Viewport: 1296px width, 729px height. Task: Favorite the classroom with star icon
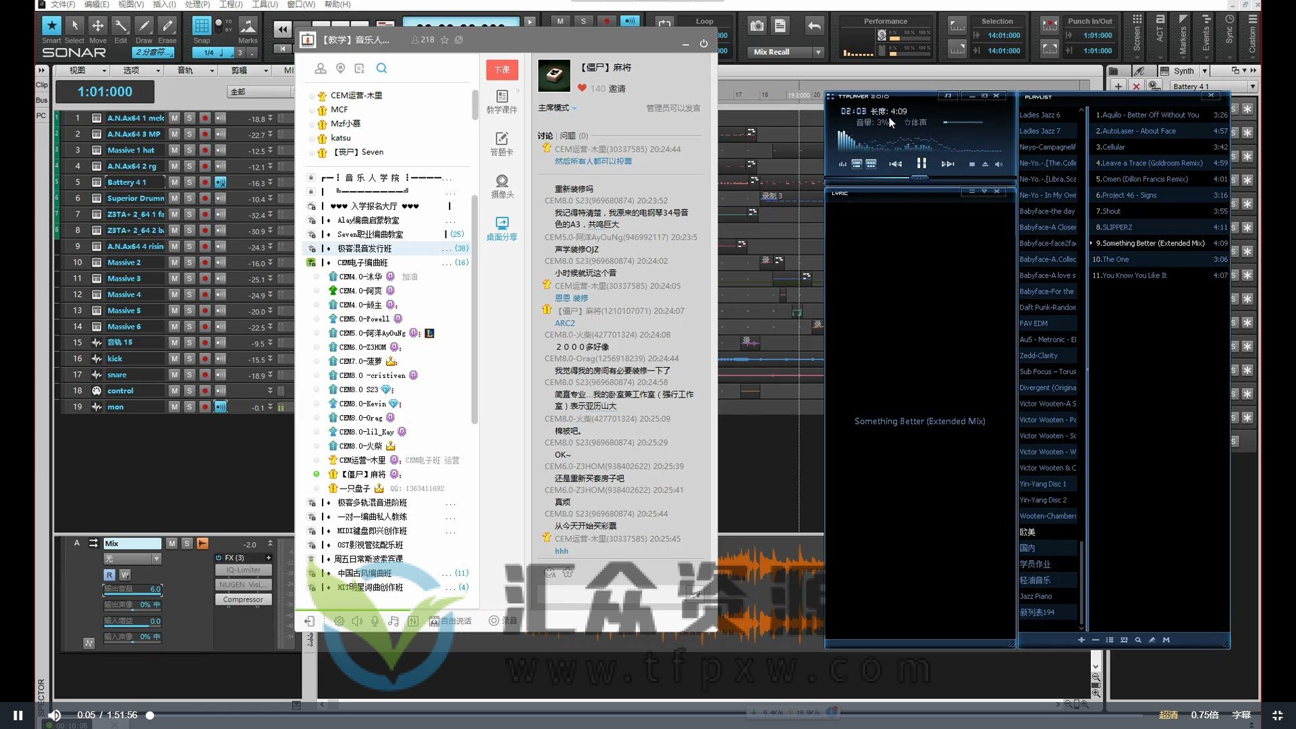pos(444,40)
